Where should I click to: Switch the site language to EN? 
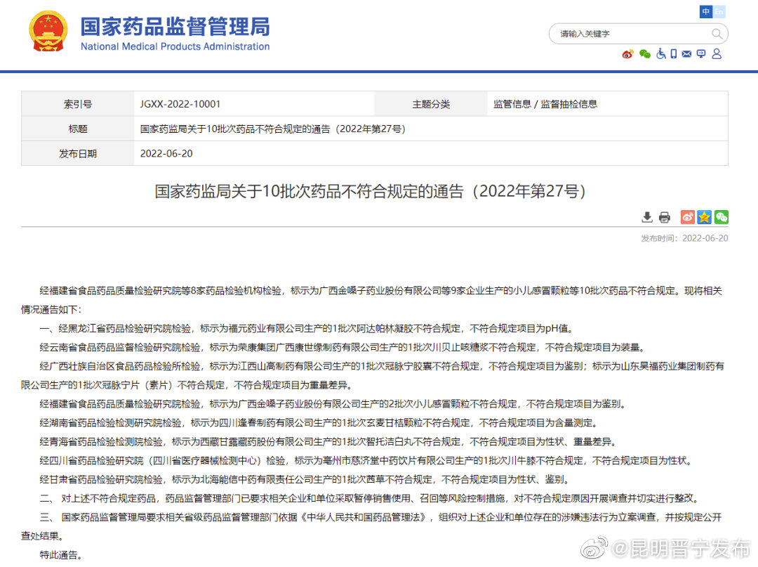tap(719, 11)
